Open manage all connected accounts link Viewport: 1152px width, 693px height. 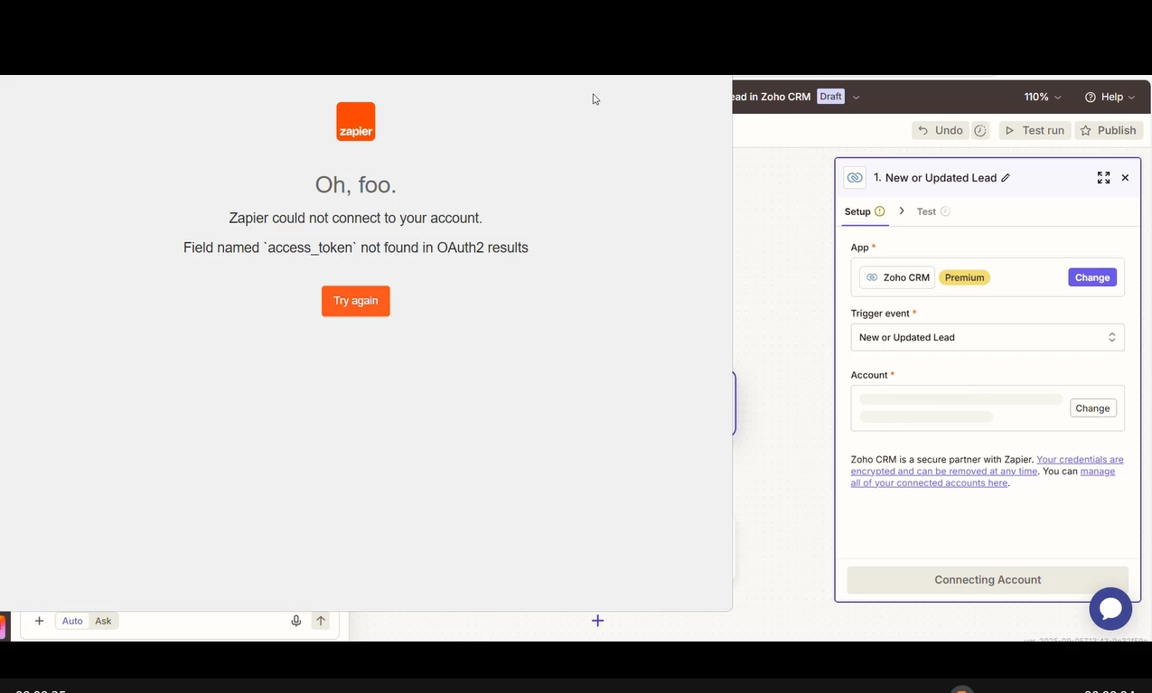(983, 477)
